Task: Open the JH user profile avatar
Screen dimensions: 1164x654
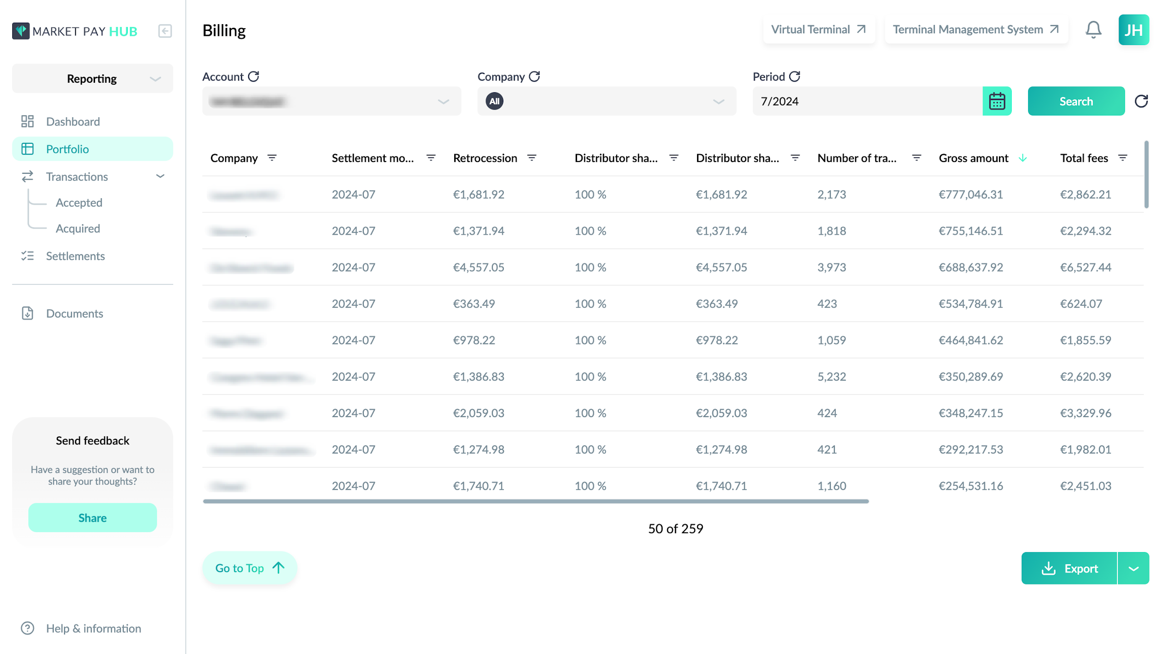Action: pyautogui.click(x=1134, y=30)
